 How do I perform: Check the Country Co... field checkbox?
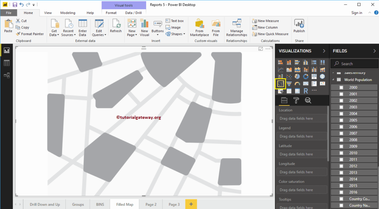point(341,199)
